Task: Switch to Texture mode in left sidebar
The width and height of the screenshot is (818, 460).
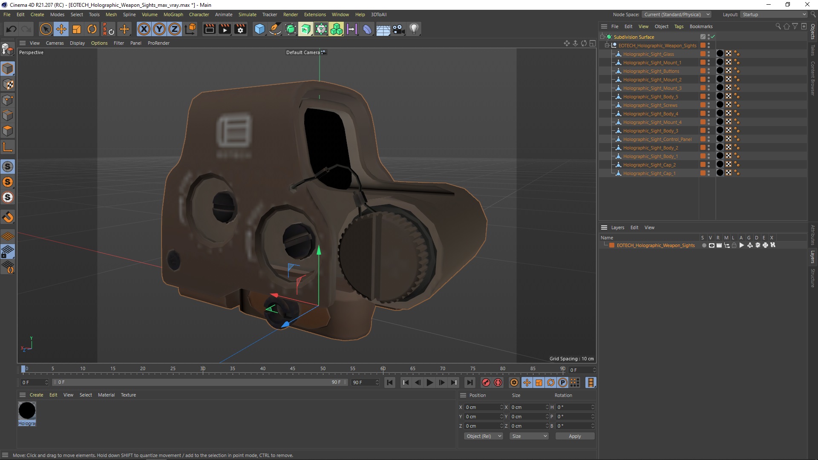Action: point(8,84)
